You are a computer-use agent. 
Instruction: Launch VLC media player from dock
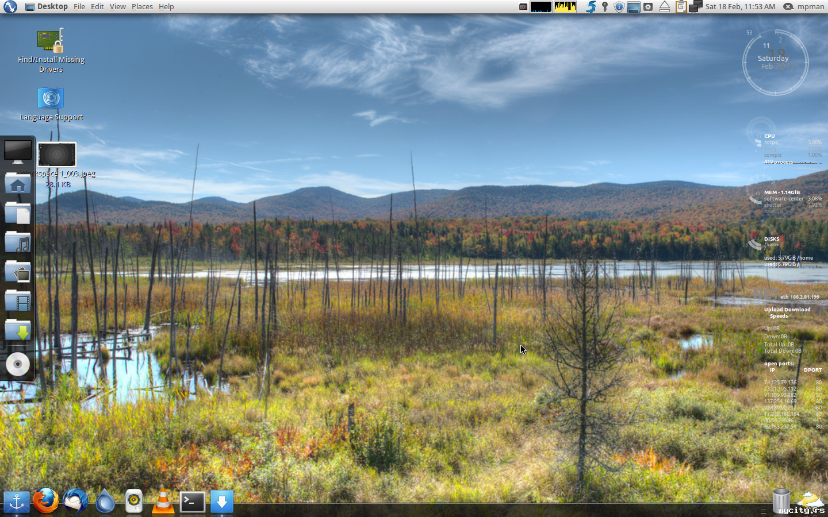(163, 501)
